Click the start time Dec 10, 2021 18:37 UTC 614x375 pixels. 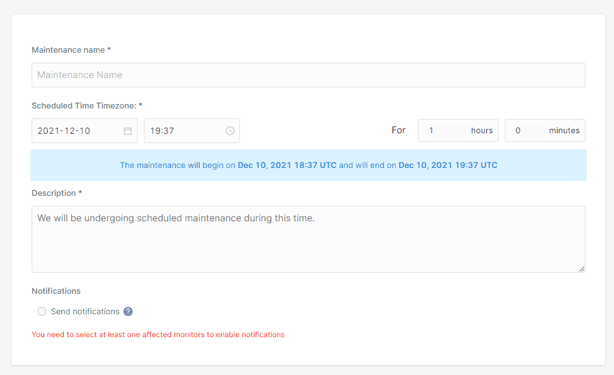[x=287, y=165]
